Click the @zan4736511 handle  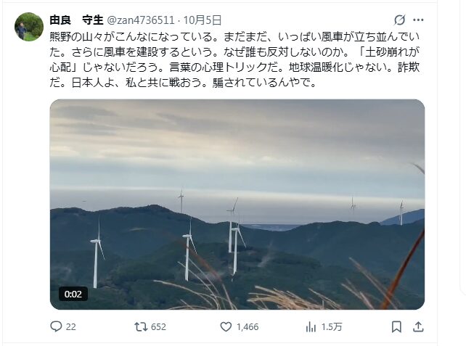tap(141, 20)
